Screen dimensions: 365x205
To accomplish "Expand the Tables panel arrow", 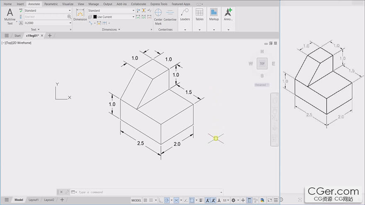I will point(200,30).
